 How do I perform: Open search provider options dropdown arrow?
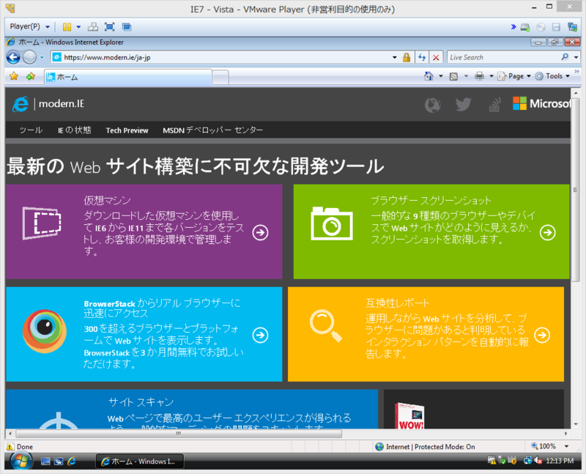pos(576,57)
